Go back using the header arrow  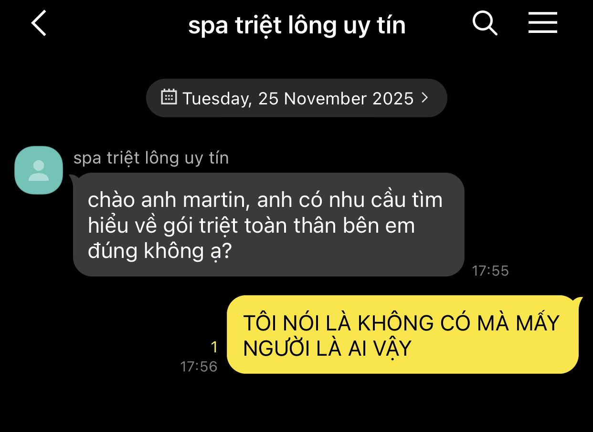point(39,23)
